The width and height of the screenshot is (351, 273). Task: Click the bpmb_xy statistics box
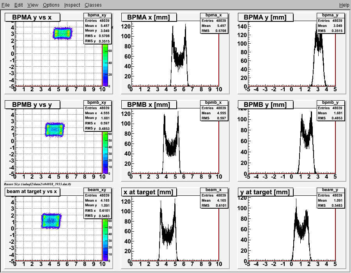(x=97, y=116)
